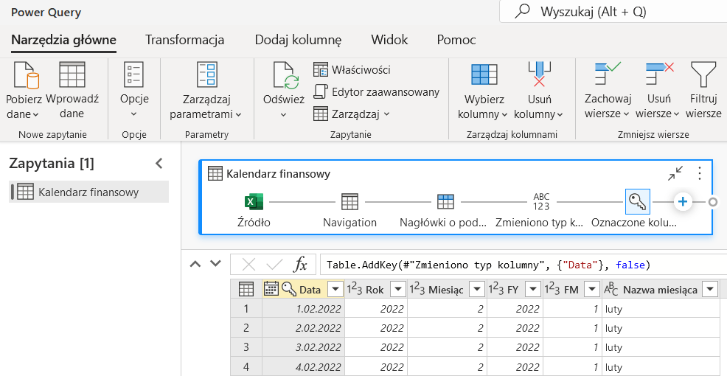The width and height of the screenshot is (727, 376).
Task: Select the Oznaczone kolumny key step
Action: point(636,202)
